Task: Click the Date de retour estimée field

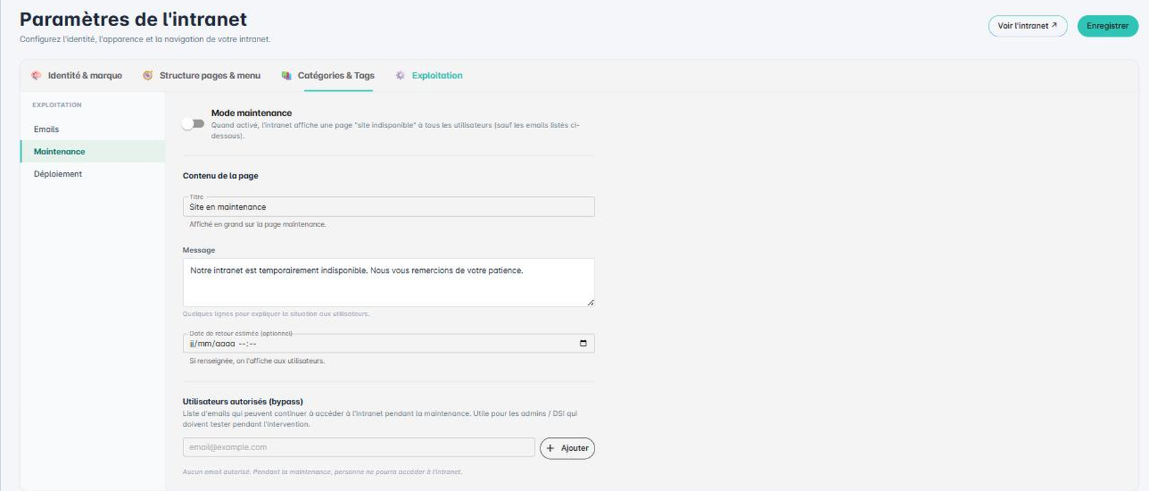Action: 389,344
